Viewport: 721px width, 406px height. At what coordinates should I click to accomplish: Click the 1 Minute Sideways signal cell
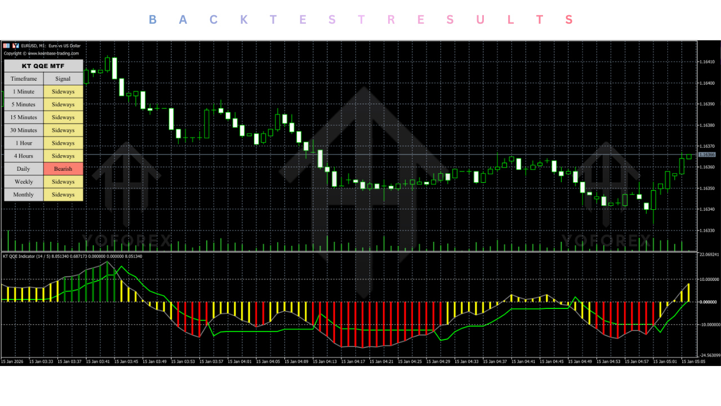[63, 91]
